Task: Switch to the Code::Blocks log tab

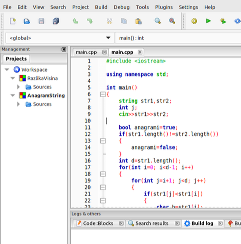Action: pos(98,223)
